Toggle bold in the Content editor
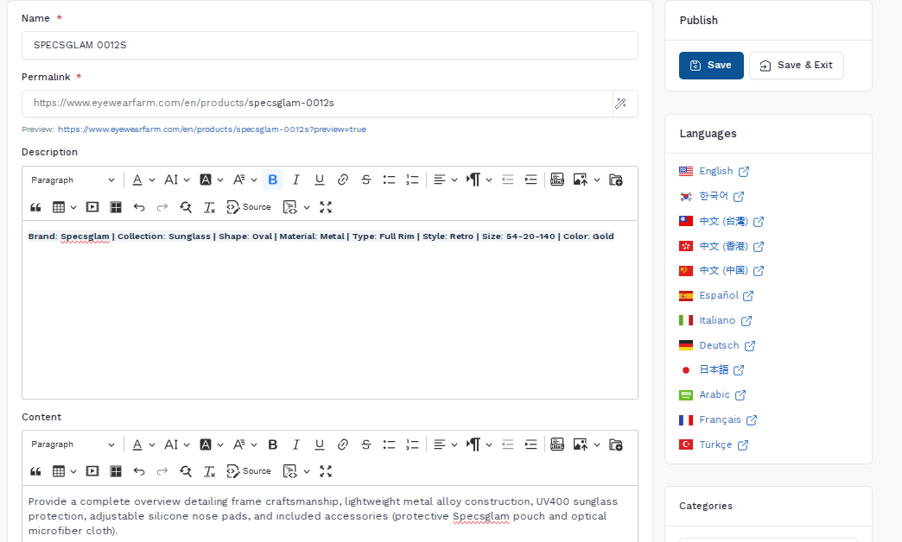 point(273,444)
